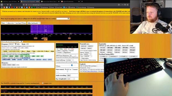Screen dimensions: 172x96
Task: Open the Unifi bookmark
Action: point(65,7)
